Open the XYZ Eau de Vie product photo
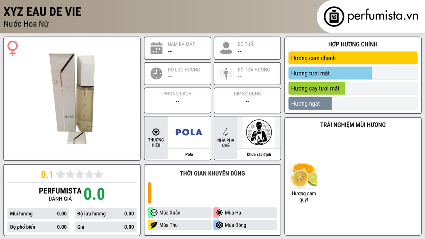The height and width of the screenshot is (239, 425). [x=72, y=98]
